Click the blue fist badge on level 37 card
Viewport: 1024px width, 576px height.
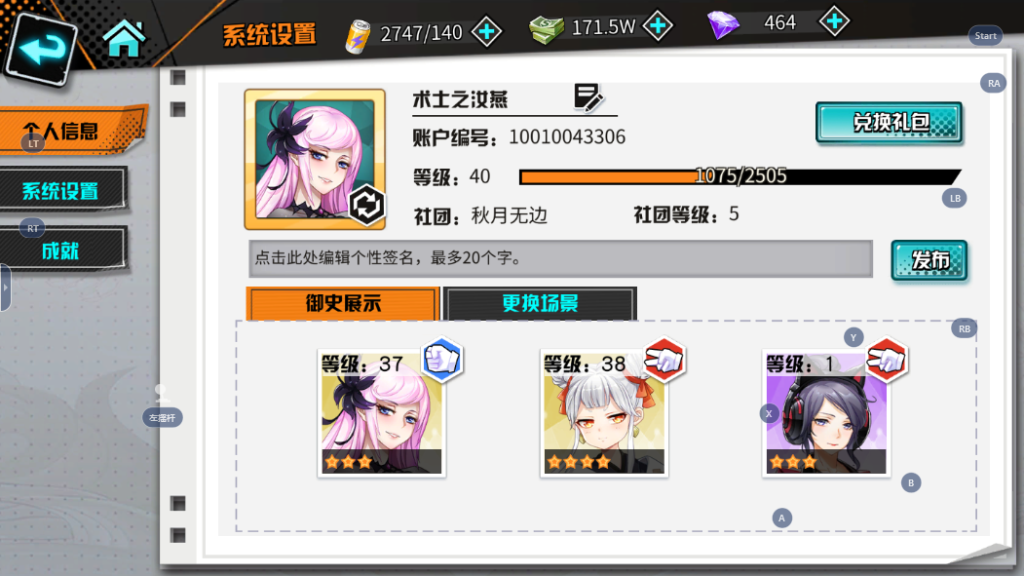click(442, 360)
